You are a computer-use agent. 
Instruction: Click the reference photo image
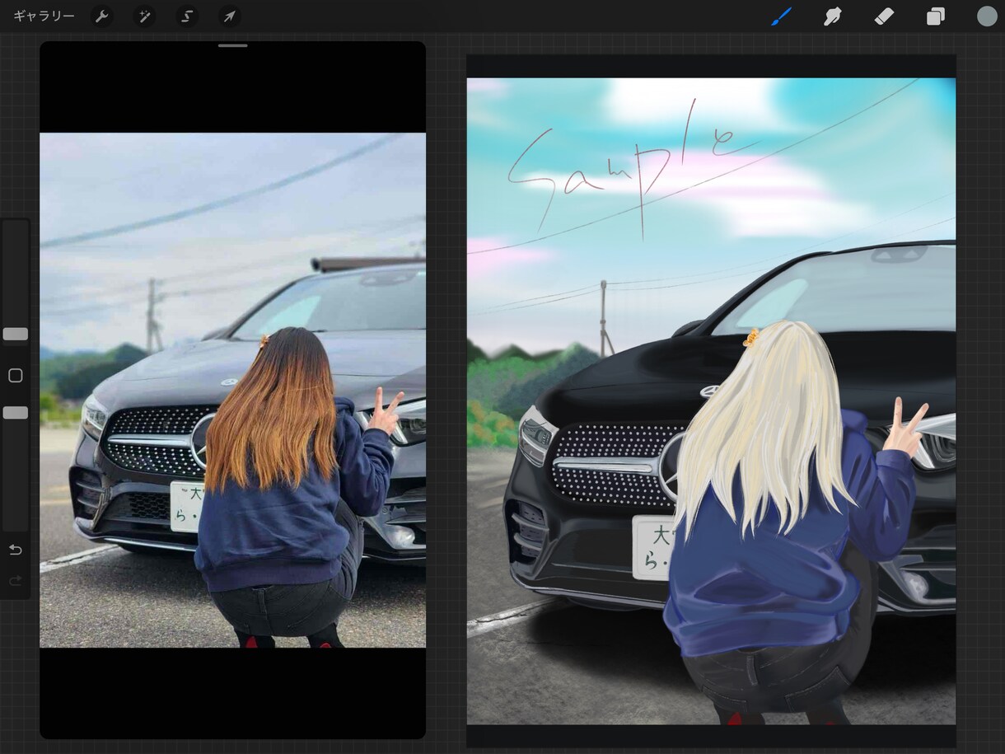(233, 390)
